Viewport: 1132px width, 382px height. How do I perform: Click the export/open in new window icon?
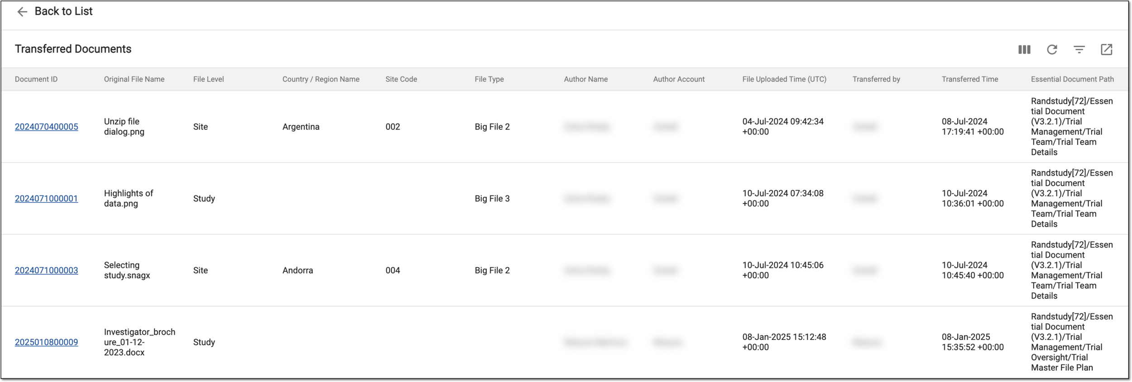[1106, 49]
